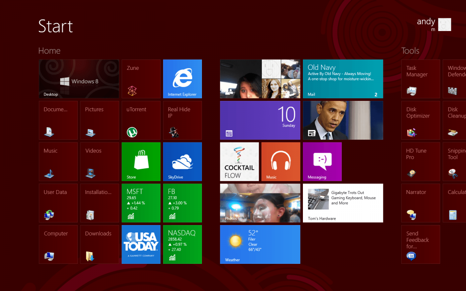Open the Messaging app tile
Viewport: 466px width, 291px height.
(322, 161)
